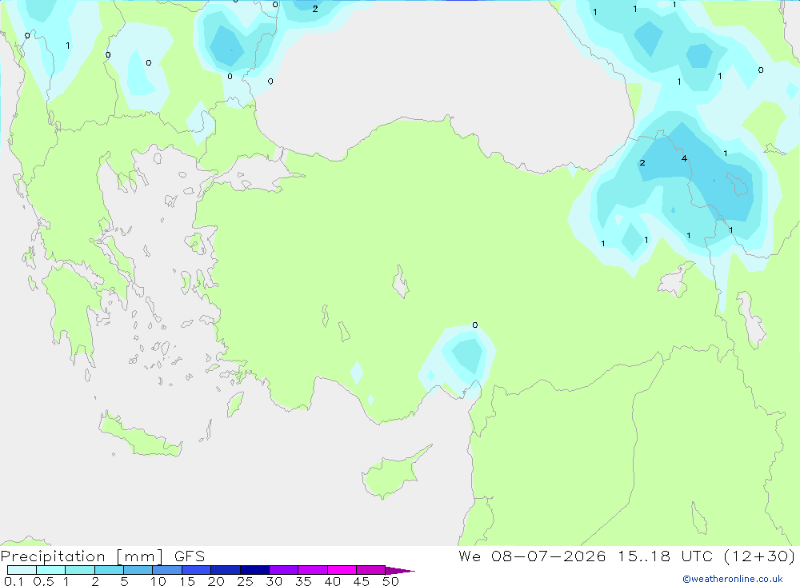Click the '0.1' legend scale label
Screen dimensions: 800x586
pyautogui.click(x=14, y=581)
